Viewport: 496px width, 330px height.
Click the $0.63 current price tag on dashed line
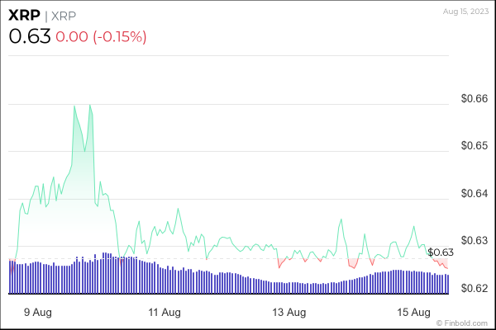coord(441,252)
